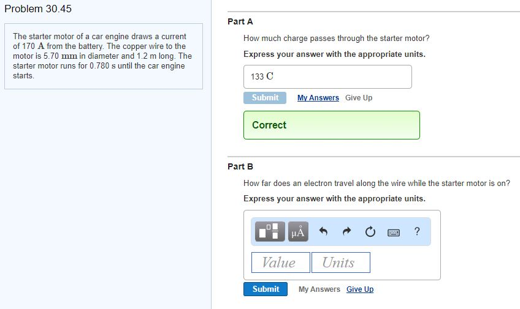Open keyboard shortcuts icon
This screenshot has width=520, height=309.
tap(394, 233)
